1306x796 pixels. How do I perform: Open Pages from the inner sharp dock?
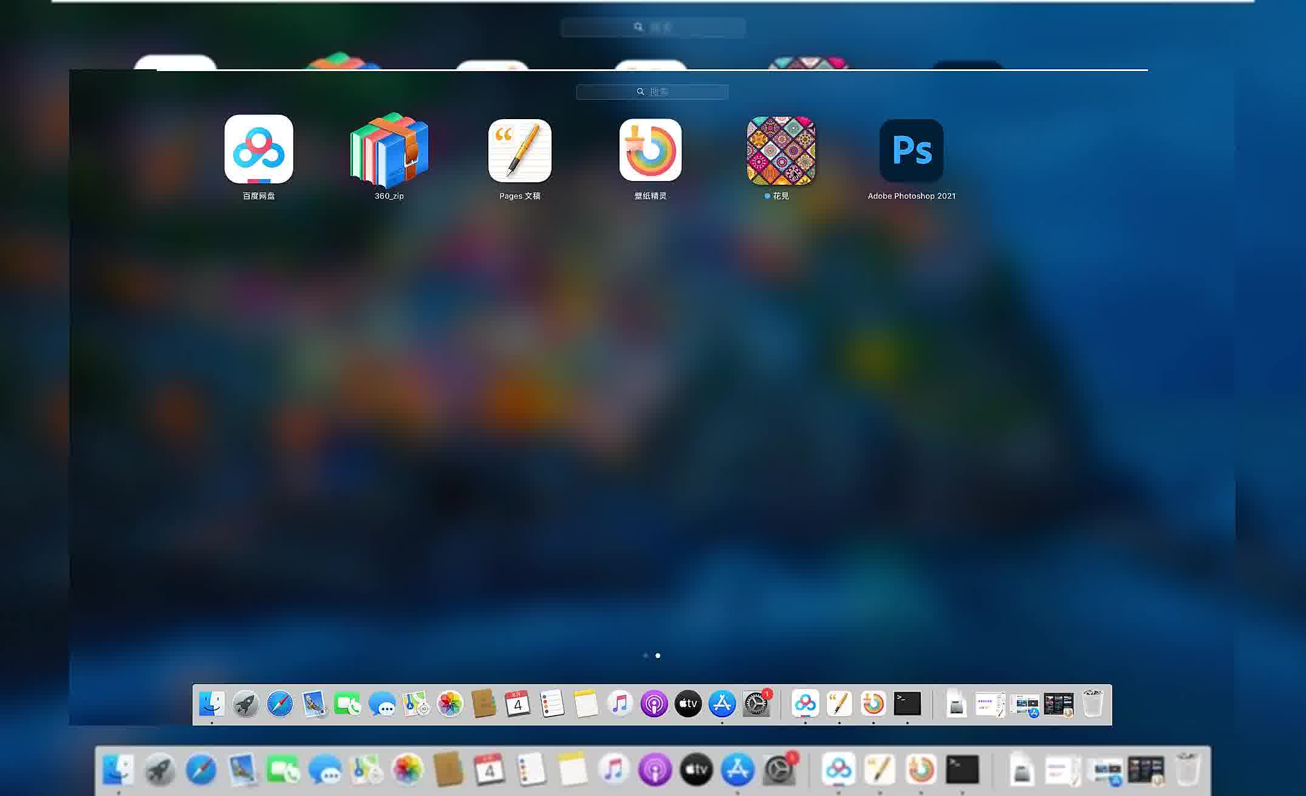pos(839,704)
